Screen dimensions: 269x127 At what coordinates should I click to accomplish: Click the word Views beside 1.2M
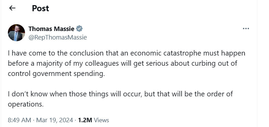101,120
